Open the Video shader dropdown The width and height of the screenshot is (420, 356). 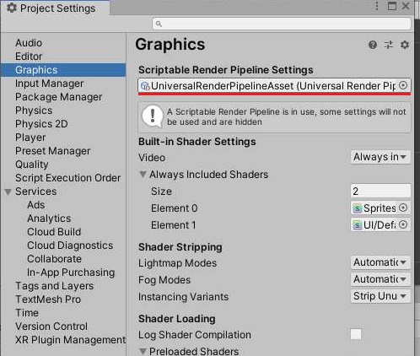pyautogui.click(x=380, y=157)
